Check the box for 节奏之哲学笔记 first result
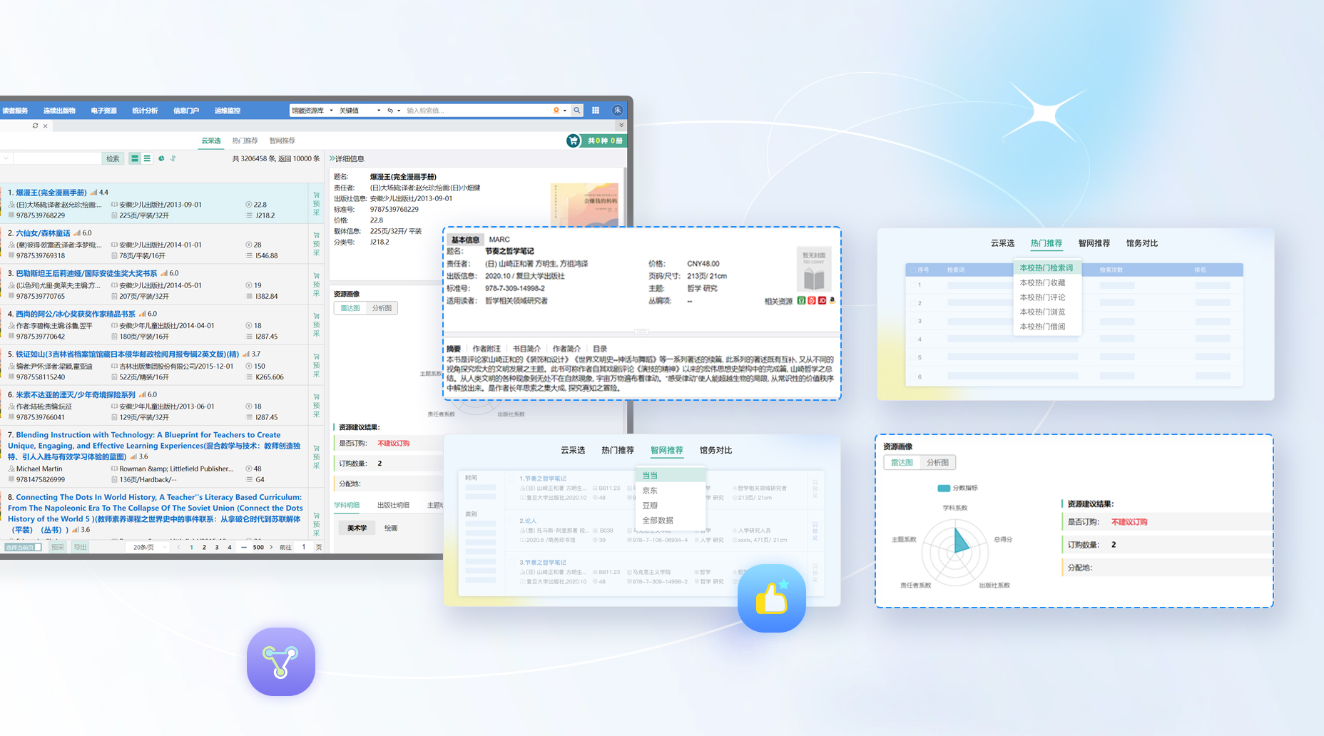The image size is (1324, 736). (512, 479)
